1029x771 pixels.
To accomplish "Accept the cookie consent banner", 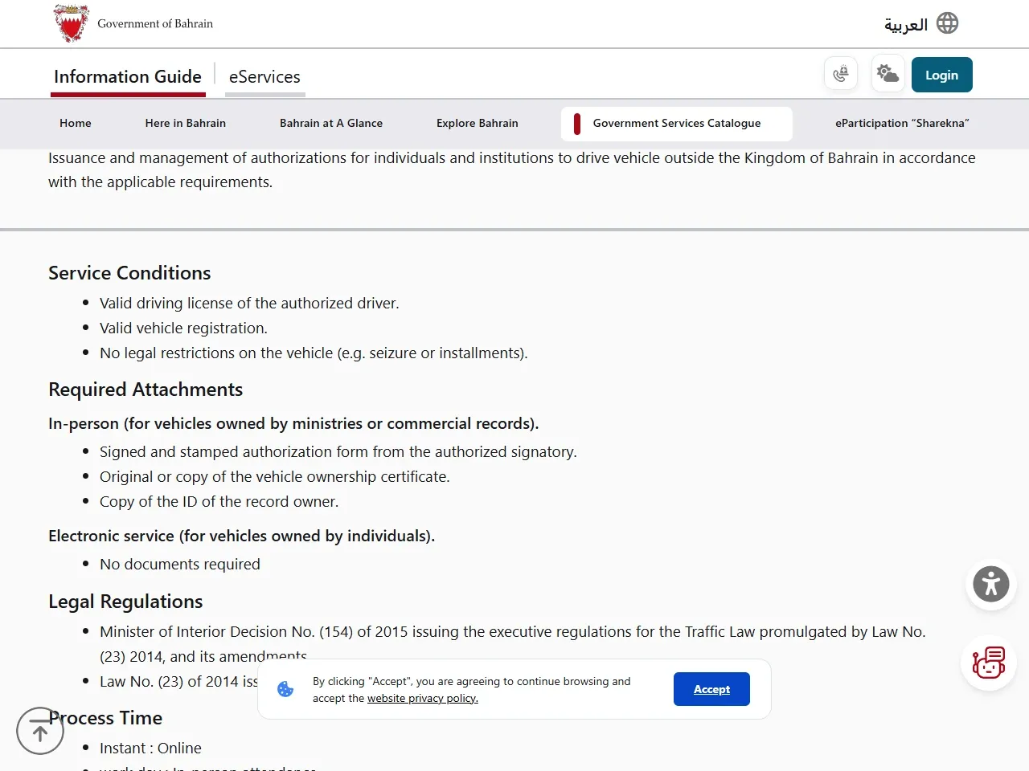I will click(x=711, y=689).
